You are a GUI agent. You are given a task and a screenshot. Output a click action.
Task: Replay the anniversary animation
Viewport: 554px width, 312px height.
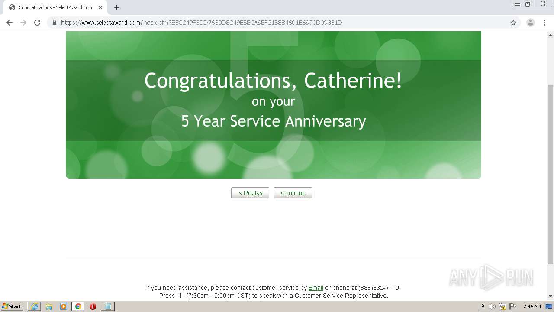coord(250,193)
